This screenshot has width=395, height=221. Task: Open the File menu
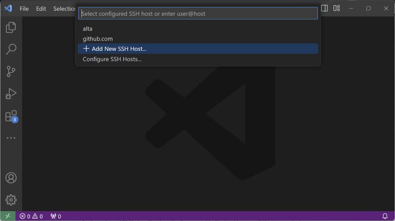click(x=24, y=8)
